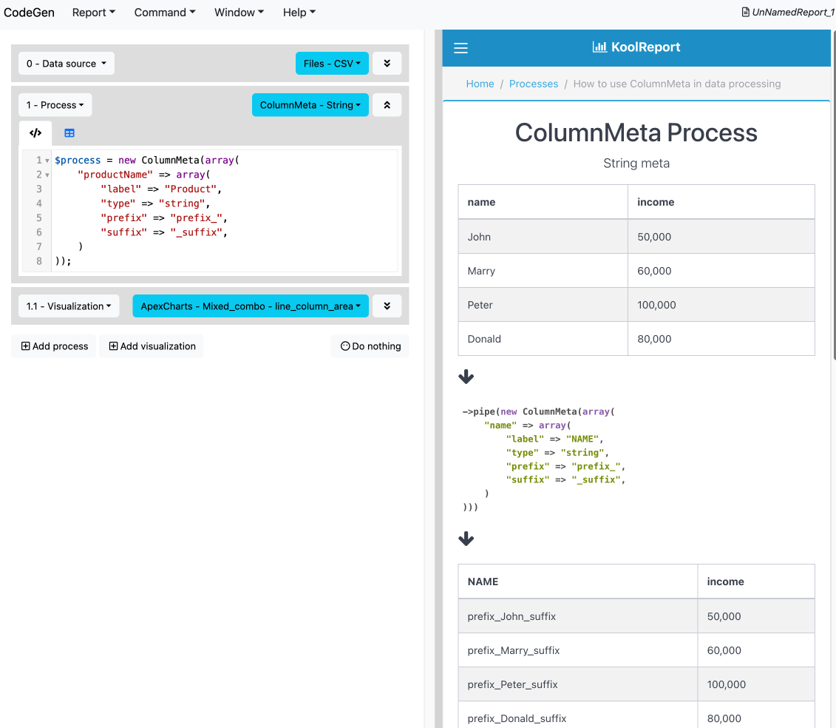This screenshot has height=728, width=836.
Task: Click the String meta subtitle
Action: pyautogui.click(x=636, y=164)
